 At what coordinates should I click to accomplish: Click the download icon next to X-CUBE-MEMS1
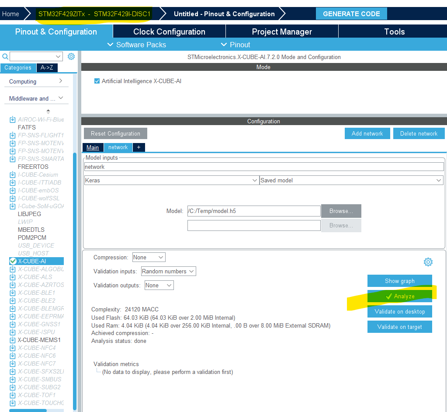12,340
